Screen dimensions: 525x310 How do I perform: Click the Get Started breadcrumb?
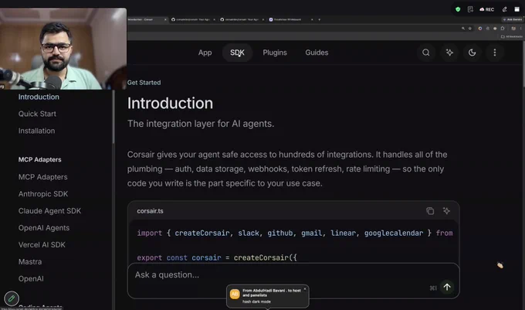[144, 83]
